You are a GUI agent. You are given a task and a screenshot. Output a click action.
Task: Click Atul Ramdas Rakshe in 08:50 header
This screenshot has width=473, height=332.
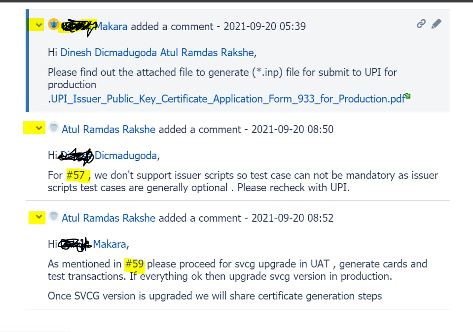click(109, 129)
